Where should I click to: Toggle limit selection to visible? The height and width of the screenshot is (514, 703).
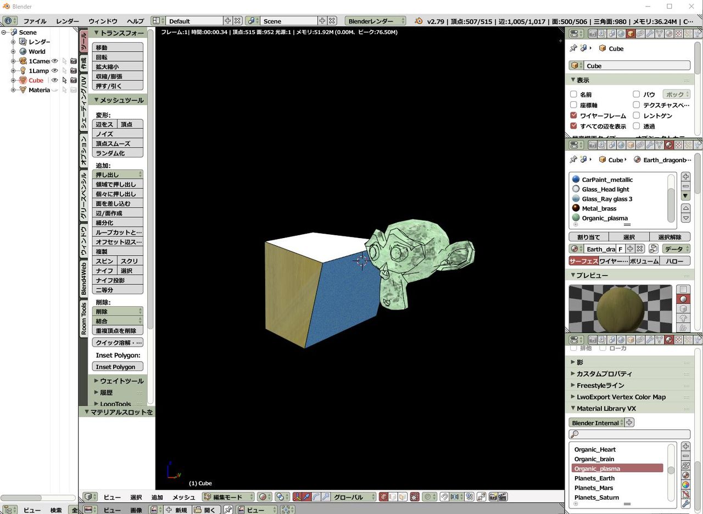415,497
